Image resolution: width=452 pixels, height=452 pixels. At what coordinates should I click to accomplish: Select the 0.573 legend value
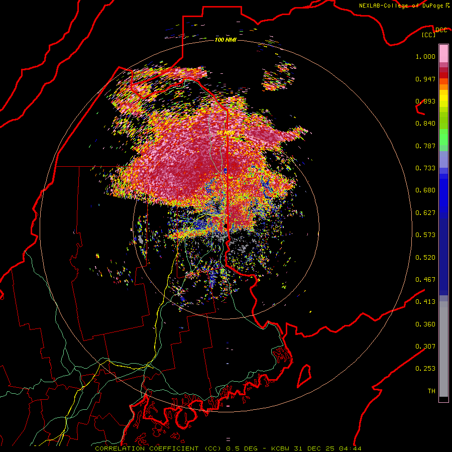point(425,235)
